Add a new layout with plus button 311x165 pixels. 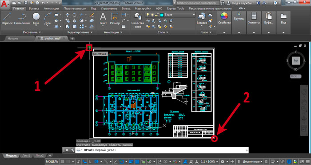click(x=50, y=156)
